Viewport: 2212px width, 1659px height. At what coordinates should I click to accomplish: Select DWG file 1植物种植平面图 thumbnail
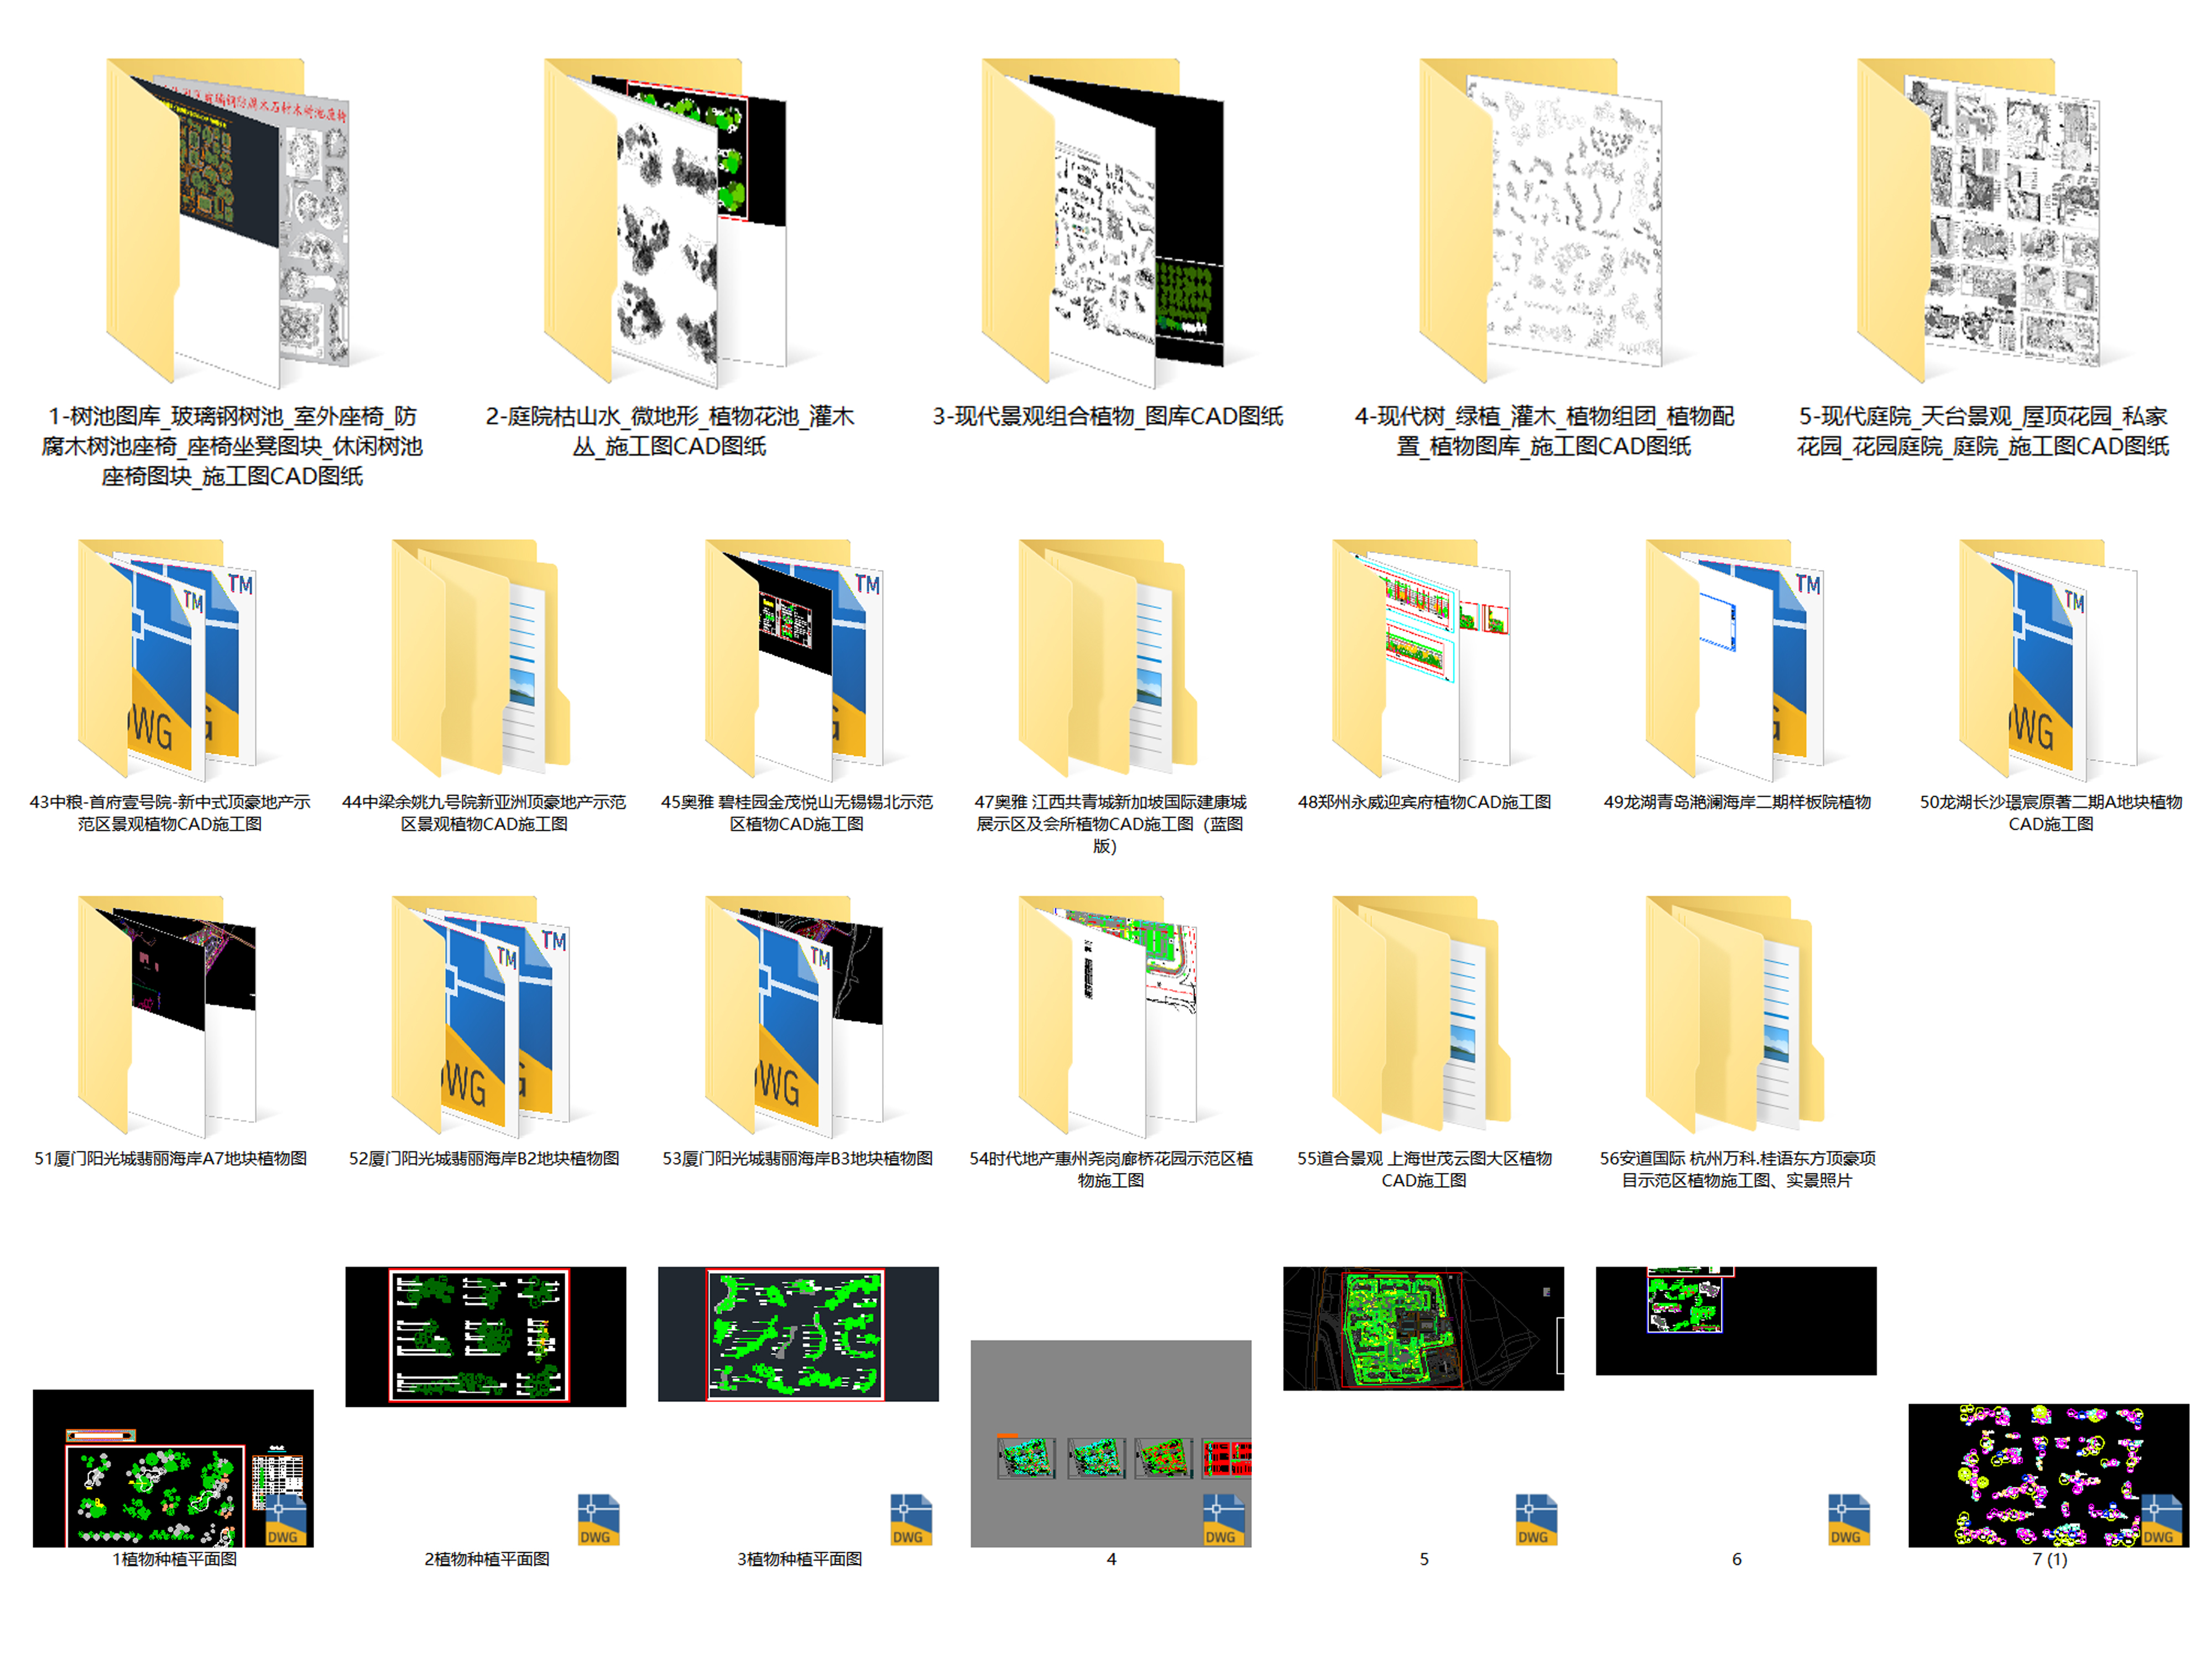coord(172,1467)
